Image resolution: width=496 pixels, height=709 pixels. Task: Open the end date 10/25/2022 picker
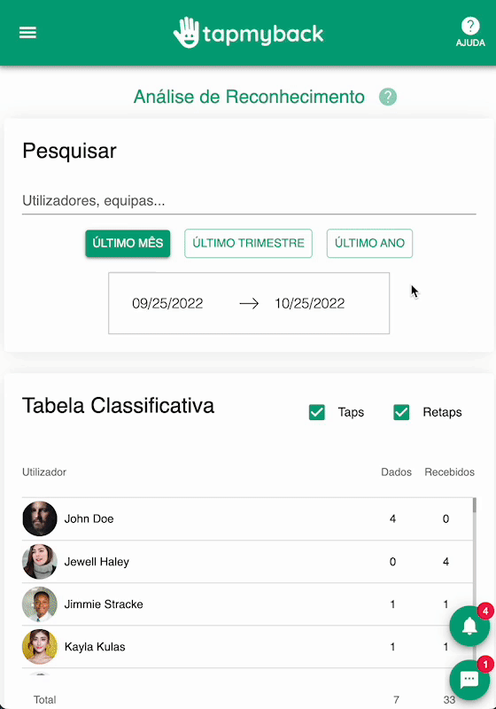tap(310, 303)
